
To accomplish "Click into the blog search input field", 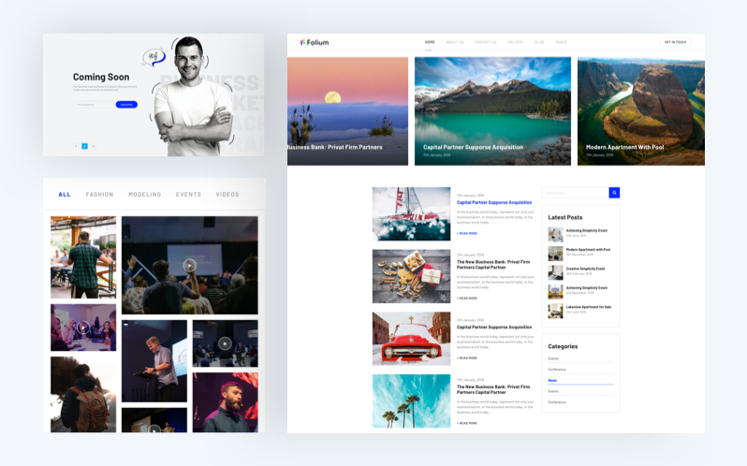I will coord(575,193).
